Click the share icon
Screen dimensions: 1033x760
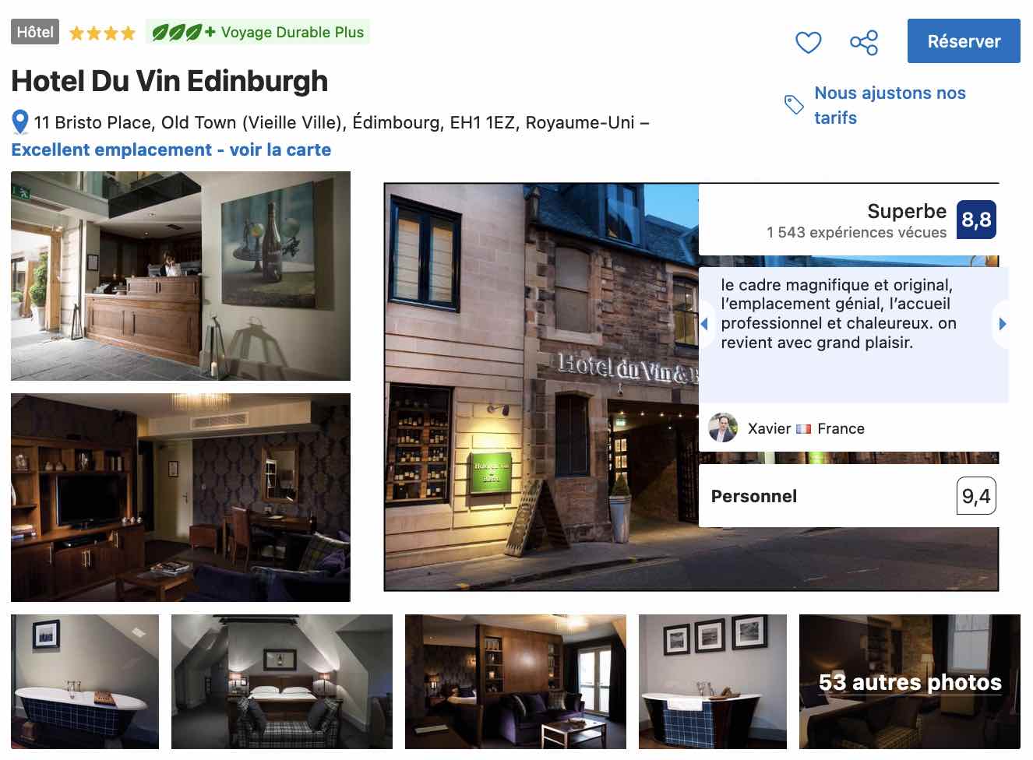[x=863, y=42]
